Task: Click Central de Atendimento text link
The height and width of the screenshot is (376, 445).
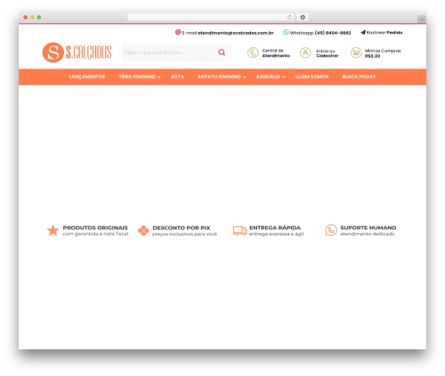Action: click(276, 53)
